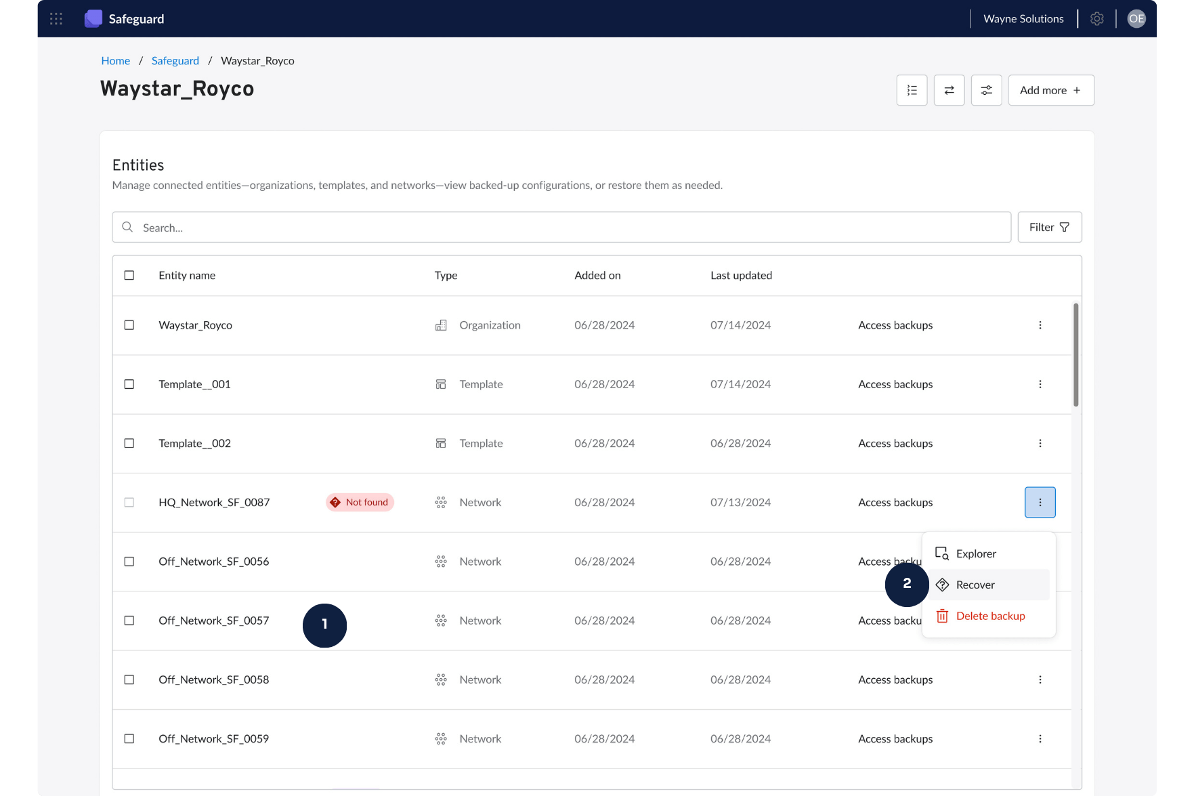Check the Off_Network_SF_0058 row checkbox
The width and height of the screenshot is (1194, 796).
[129, 679]
